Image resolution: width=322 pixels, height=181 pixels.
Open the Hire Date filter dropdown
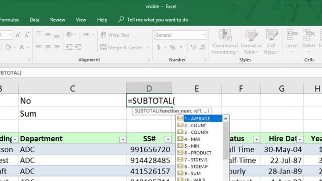pyautogui.click(x=300, y=139)
